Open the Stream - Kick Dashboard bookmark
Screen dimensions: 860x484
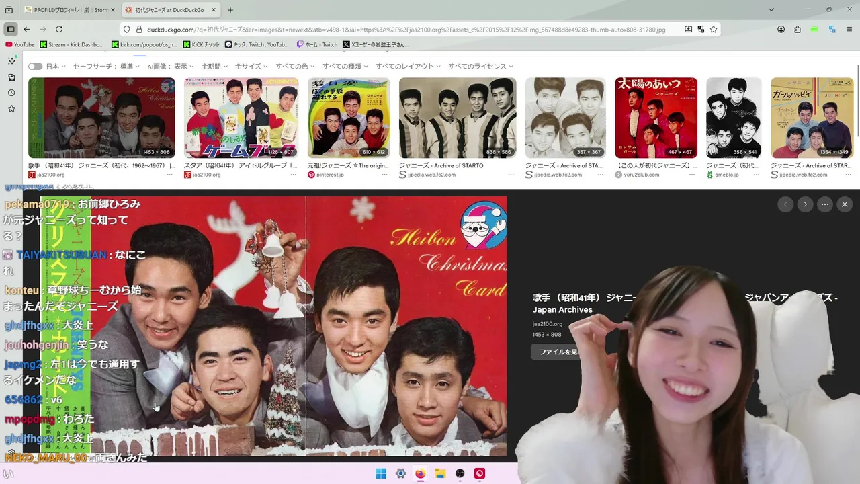click(x=72, y=44)
